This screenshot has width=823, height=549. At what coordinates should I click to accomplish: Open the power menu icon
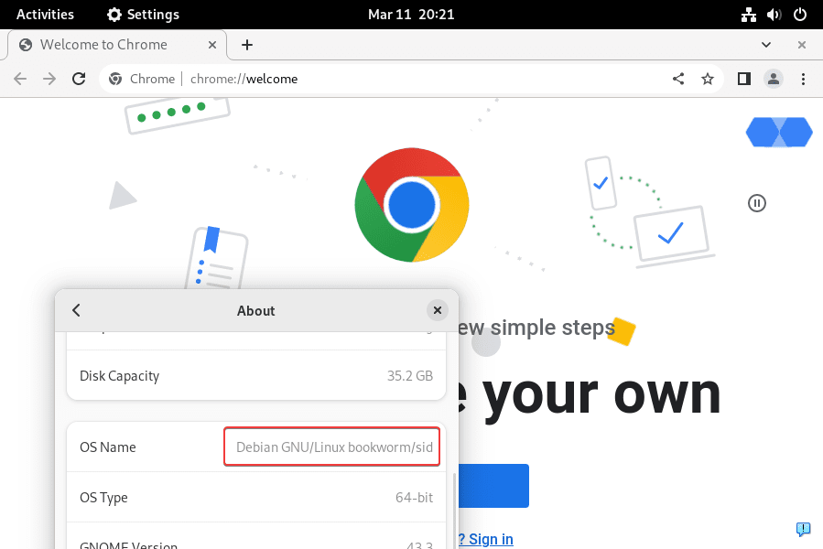coord(800,14)
